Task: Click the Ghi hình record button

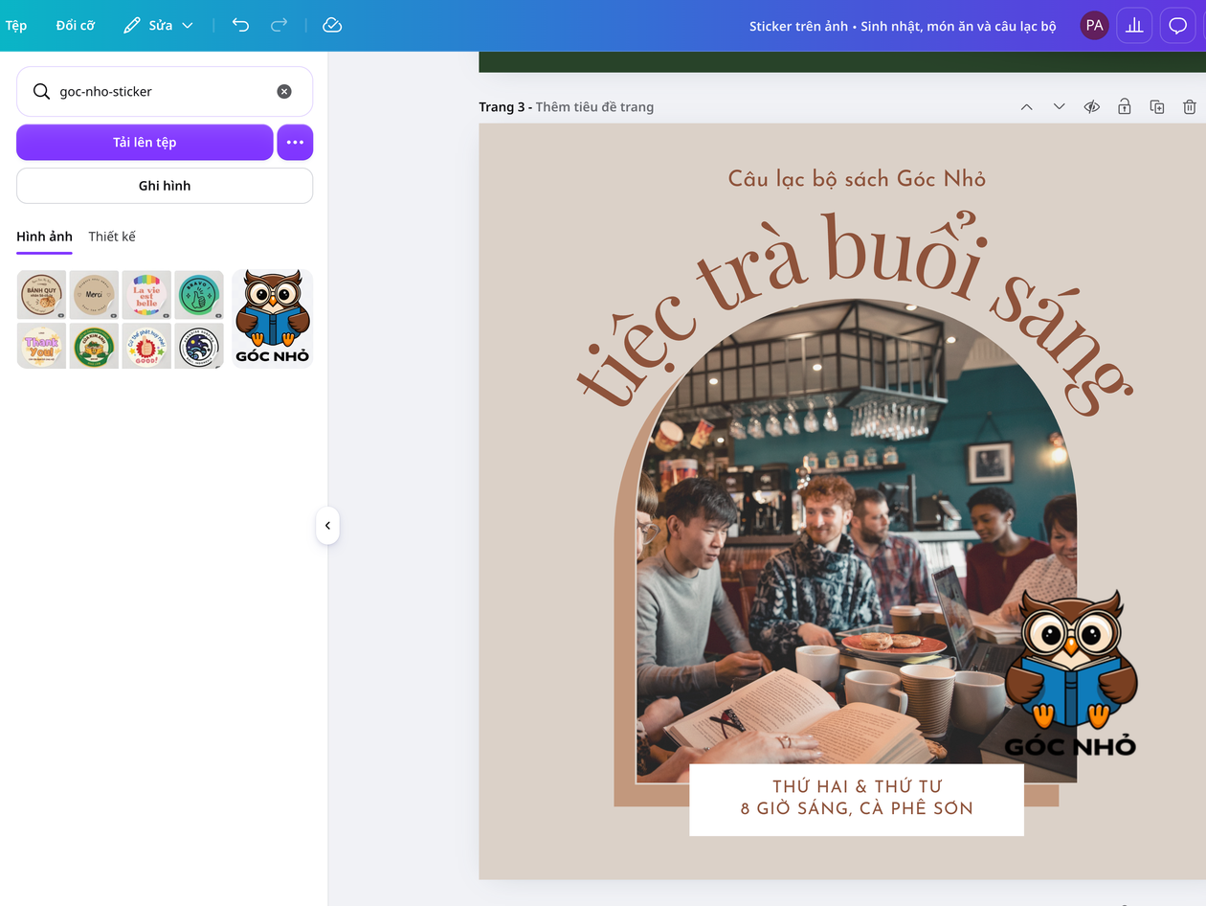Action: 165,186
